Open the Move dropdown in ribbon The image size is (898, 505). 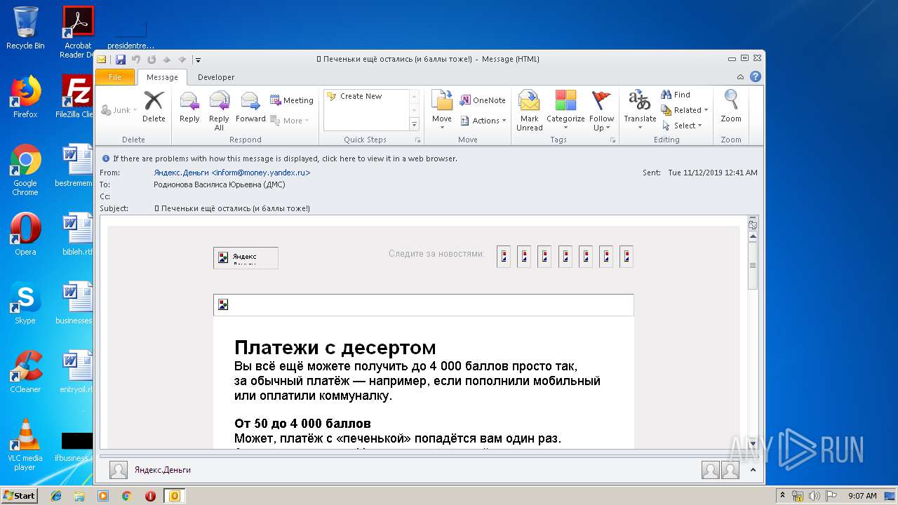[442, 111]
